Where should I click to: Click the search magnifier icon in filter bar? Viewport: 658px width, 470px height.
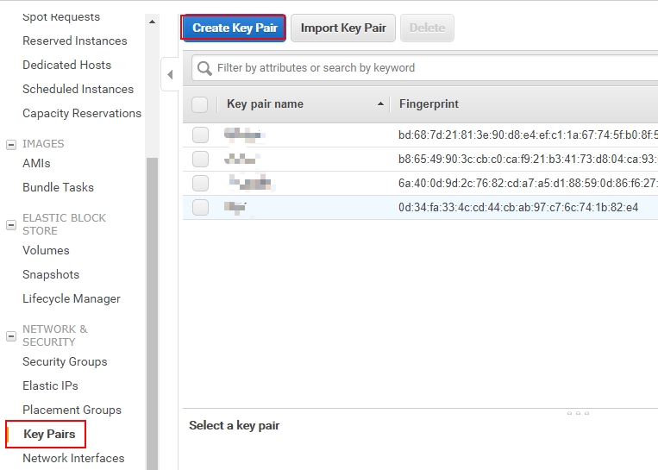click(204, 68)
